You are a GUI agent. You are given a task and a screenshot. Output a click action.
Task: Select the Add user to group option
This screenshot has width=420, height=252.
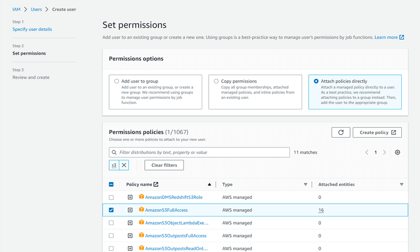117,81
